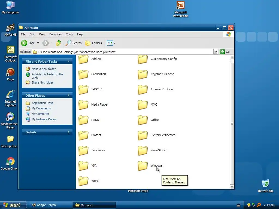
Task: Switch to Google - Mypal taskbar window
Action: (x=50, y=205)
